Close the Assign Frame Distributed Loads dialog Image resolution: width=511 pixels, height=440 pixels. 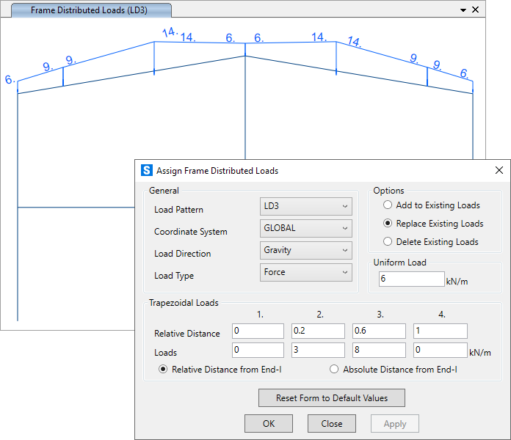(x=499, y=170)
